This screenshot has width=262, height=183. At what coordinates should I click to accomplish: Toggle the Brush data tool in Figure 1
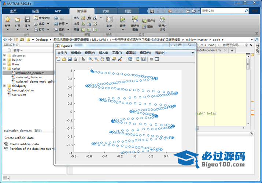[x=119, y=59]
